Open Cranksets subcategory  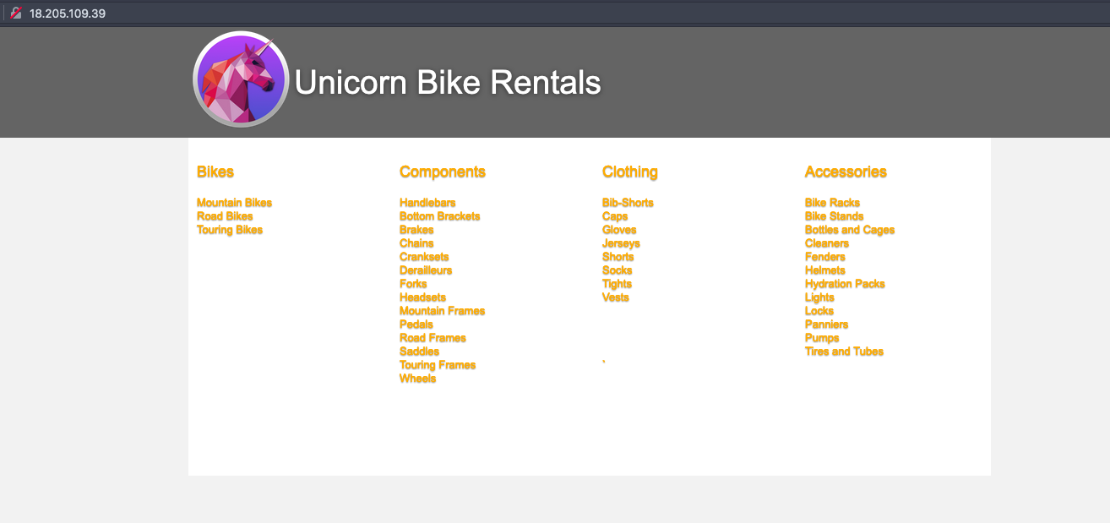point(424,257)
